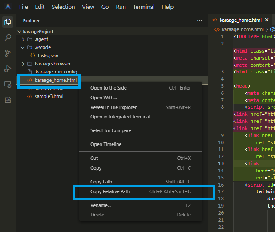Open the Explorer view in activity bar

(8, 22)
